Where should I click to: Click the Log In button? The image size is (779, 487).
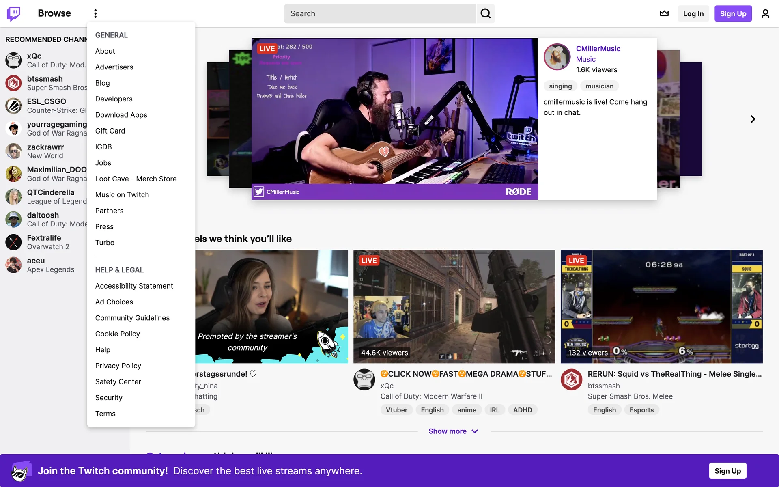click(x=693, y=13)
